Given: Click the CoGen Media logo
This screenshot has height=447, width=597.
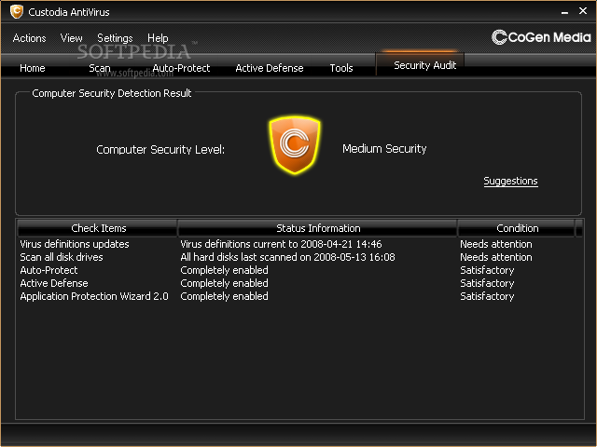Looking at the screenshot, I should tap(540, 37).
